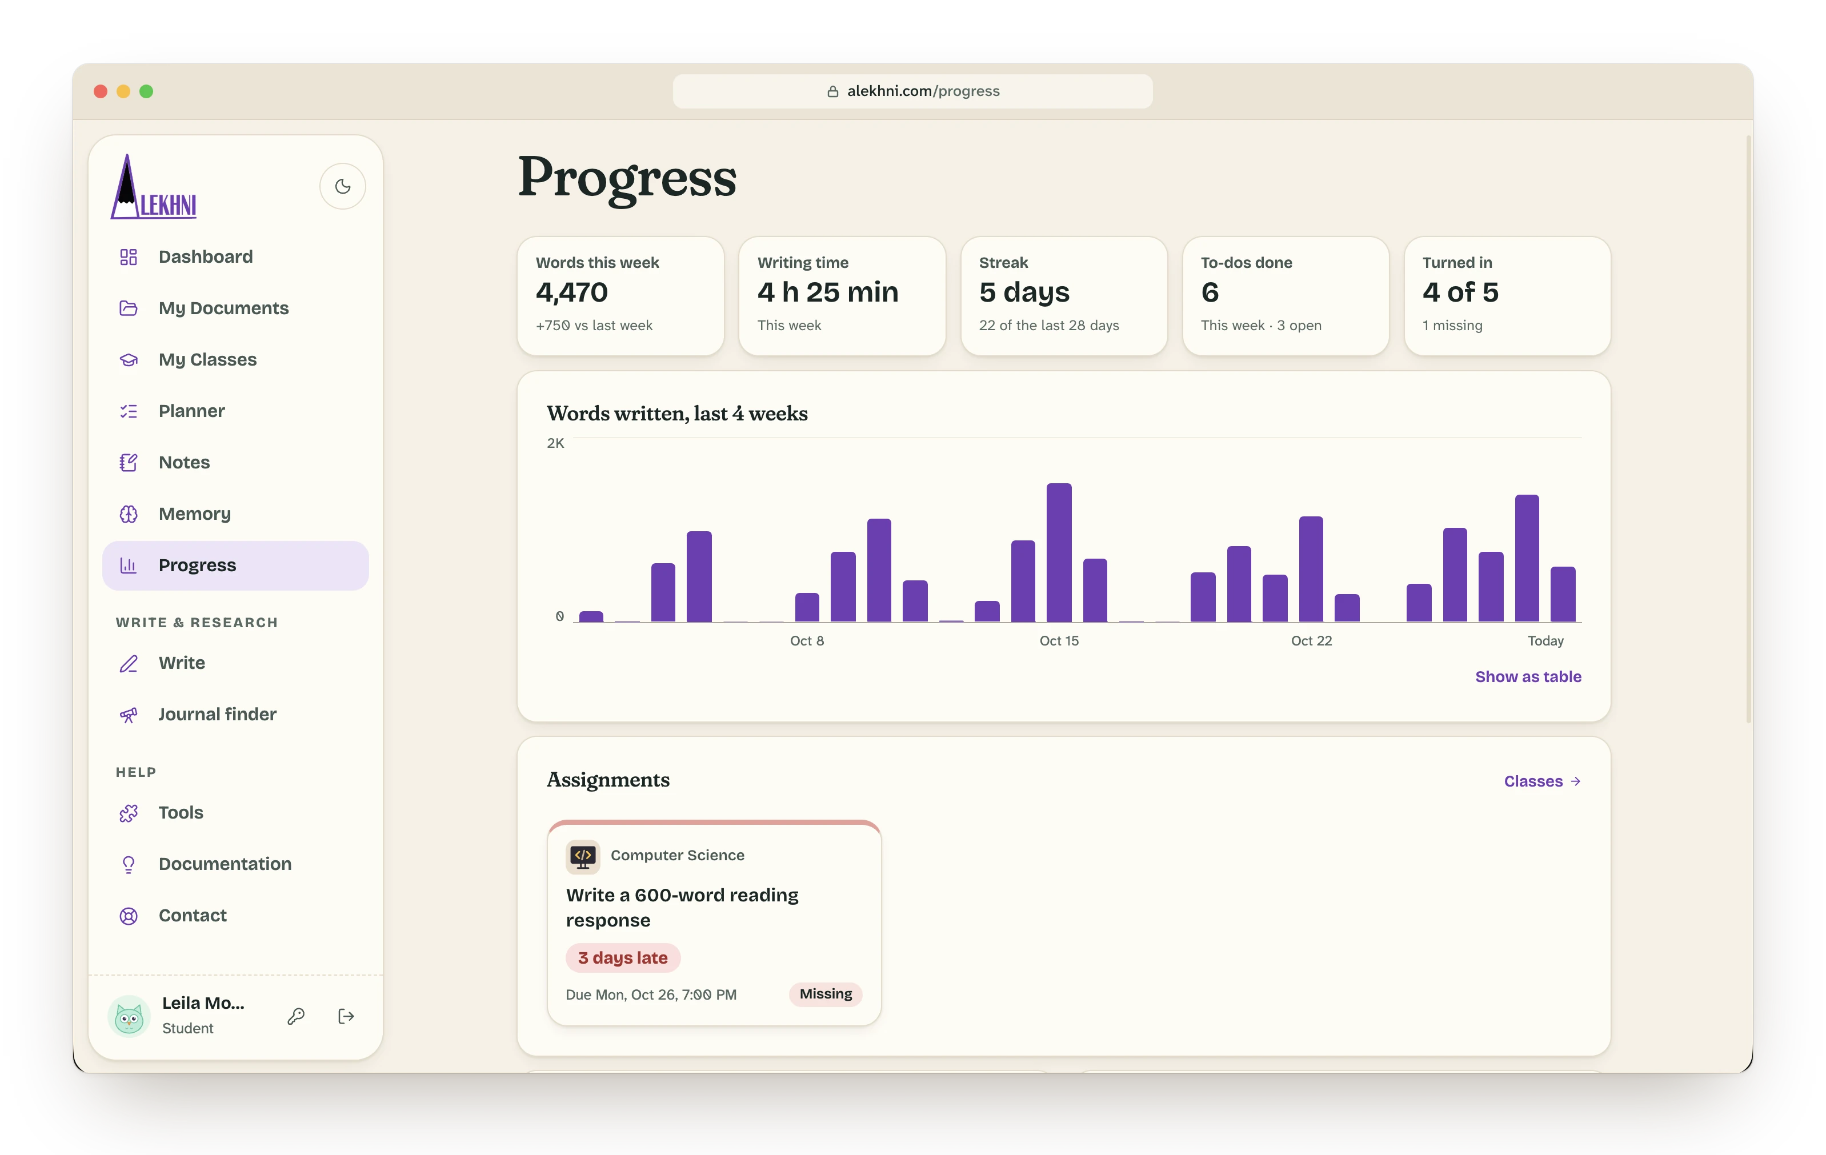Follow the Classes link in Assignments
This screenshot has height=1155, width=1826.
click(1541, 781)
